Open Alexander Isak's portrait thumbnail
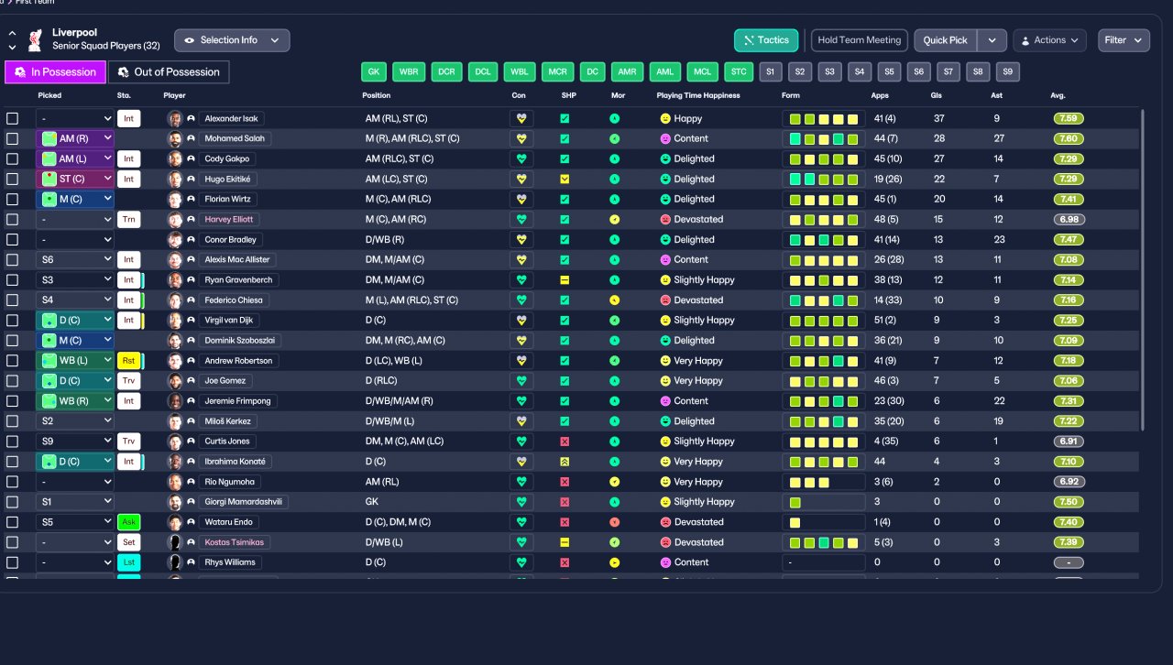Image resolution: width=1173 pixels, height=665 pixels. click(175, 118)
